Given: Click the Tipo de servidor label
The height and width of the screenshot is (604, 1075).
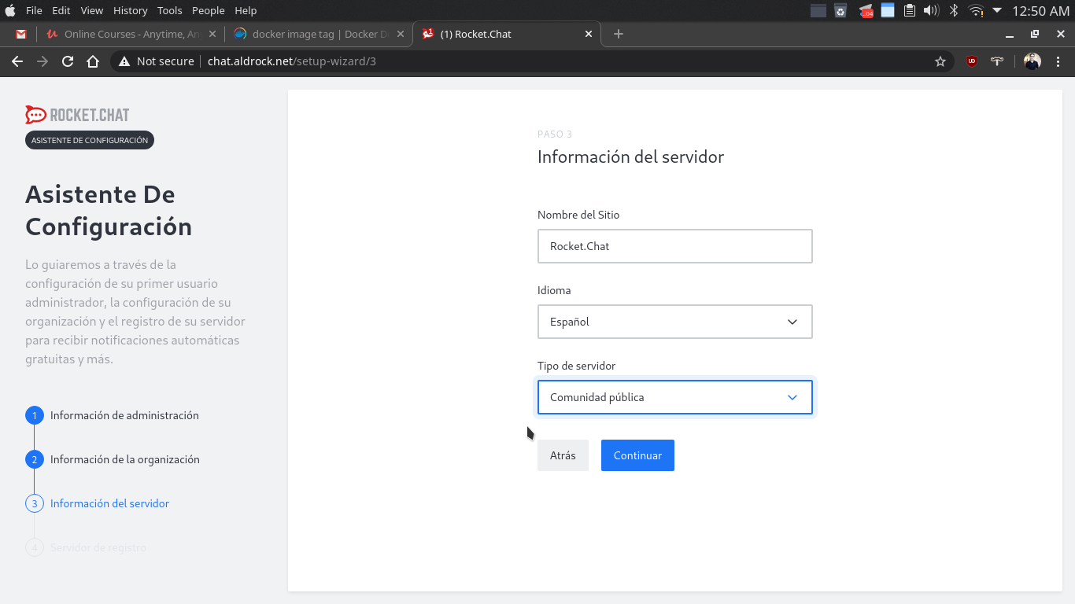Looking at the screenshot, I should (576, 366).
